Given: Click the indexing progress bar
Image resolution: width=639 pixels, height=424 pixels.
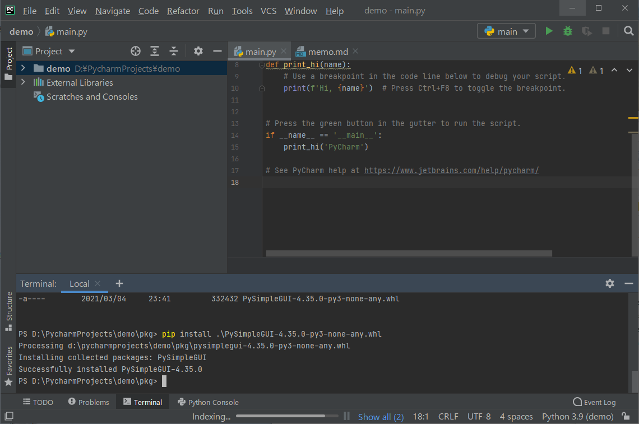Looking at the screenshot, I should pyautogui.click(x=287, y=416).
